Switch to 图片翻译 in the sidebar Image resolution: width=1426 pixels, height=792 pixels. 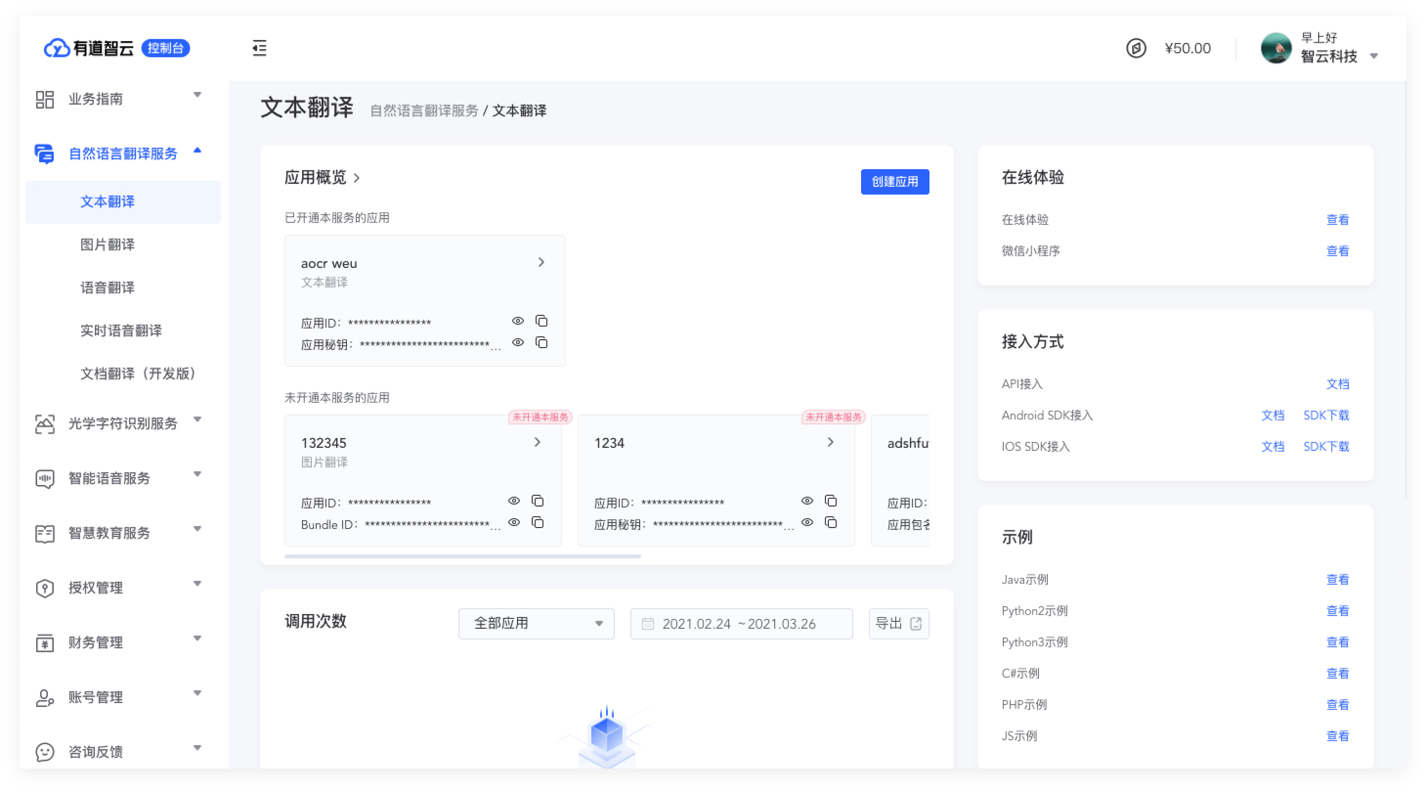(108, 245)
